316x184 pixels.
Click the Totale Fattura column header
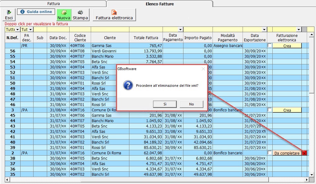(x=146, y=38)
